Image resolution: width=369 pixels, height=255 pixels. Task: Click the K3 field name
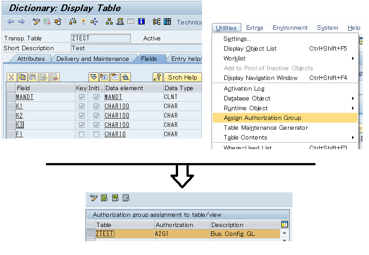(20, 125)
